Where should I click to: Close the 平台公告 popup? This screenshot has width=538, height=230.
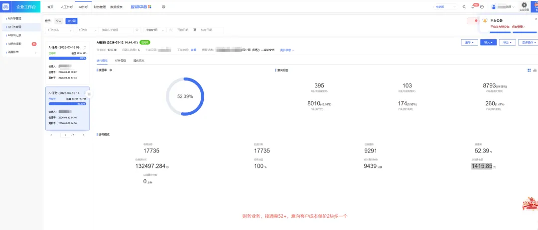[536, 19]
